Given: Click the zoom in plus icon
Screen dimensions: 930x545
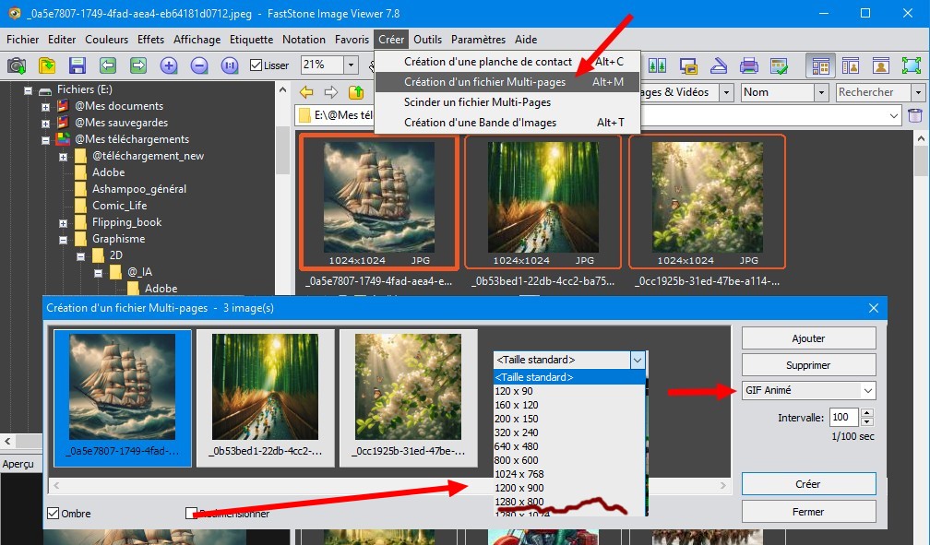Looking at the screenshot, I should point(169,65).
